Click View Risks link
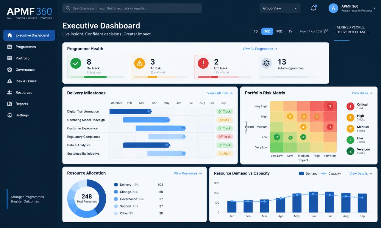This screenshot has height=228, width=381. 362,93
